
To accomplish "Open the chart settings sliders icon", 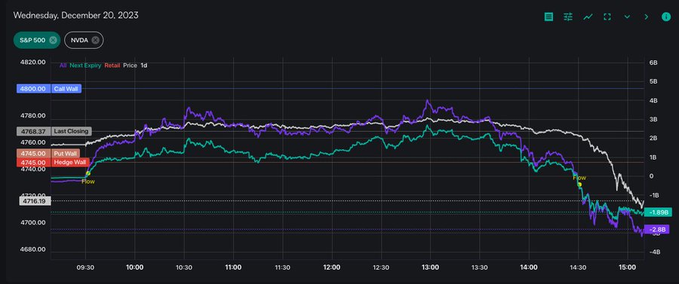I will (x=568, y=17).
